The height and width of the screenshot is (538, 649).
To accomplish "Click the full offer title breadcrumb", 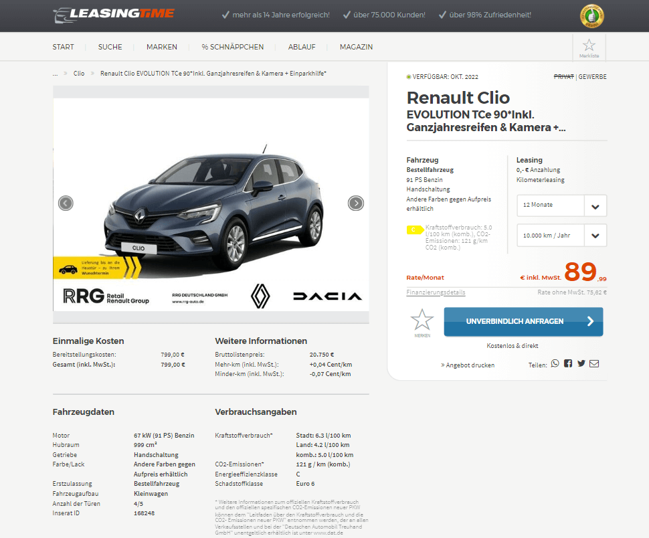I will (213, 73).
